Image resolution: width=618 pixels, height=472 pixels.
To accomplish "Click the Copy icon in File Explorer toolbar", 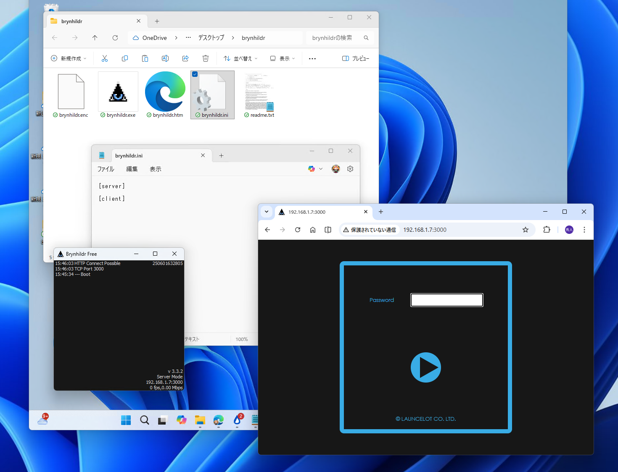I will click(x=125, y=58).
